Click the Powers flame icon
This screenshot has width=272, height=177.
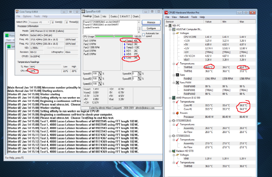(177, 113)
